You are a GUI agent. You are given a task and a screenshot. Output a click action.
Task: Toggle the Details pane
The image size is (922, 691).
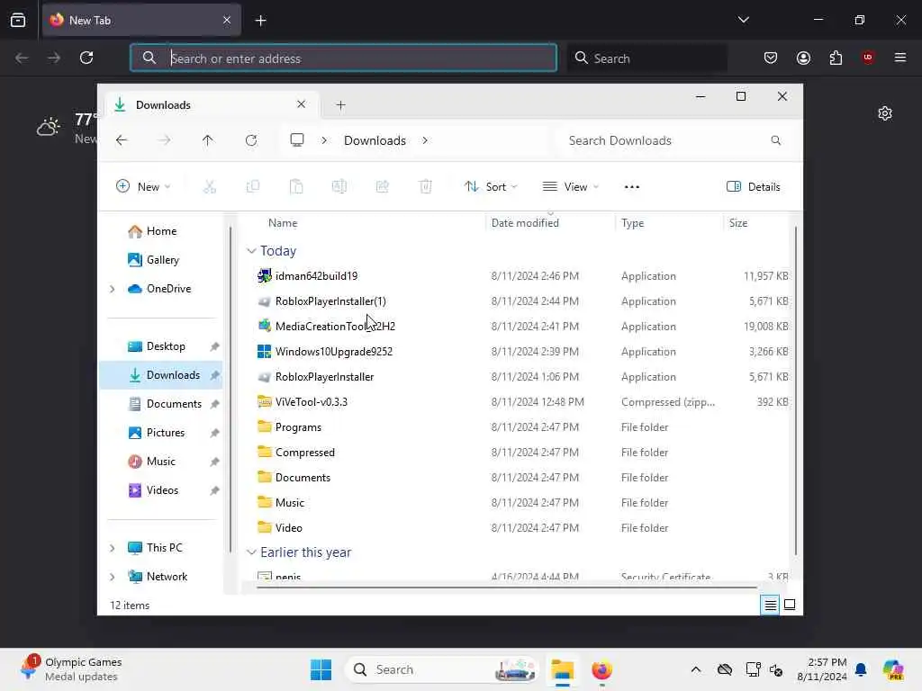pyautogui.click(x=754, y=187)
